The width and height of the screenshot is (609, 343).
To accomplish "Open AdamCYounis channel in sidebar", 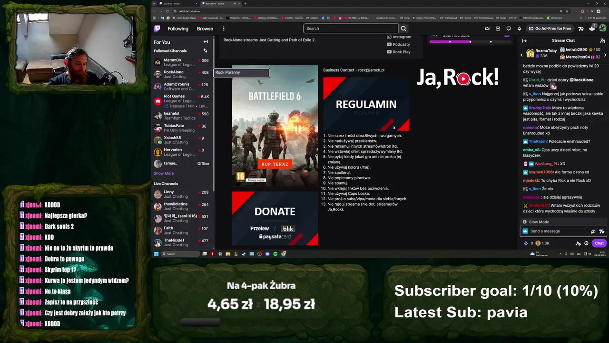I will [x=182, y=86].
